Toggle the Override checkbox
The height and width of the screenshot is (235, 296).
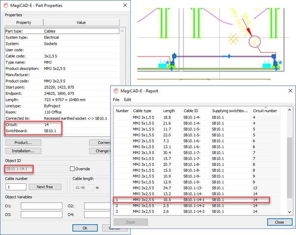[72, 169]
